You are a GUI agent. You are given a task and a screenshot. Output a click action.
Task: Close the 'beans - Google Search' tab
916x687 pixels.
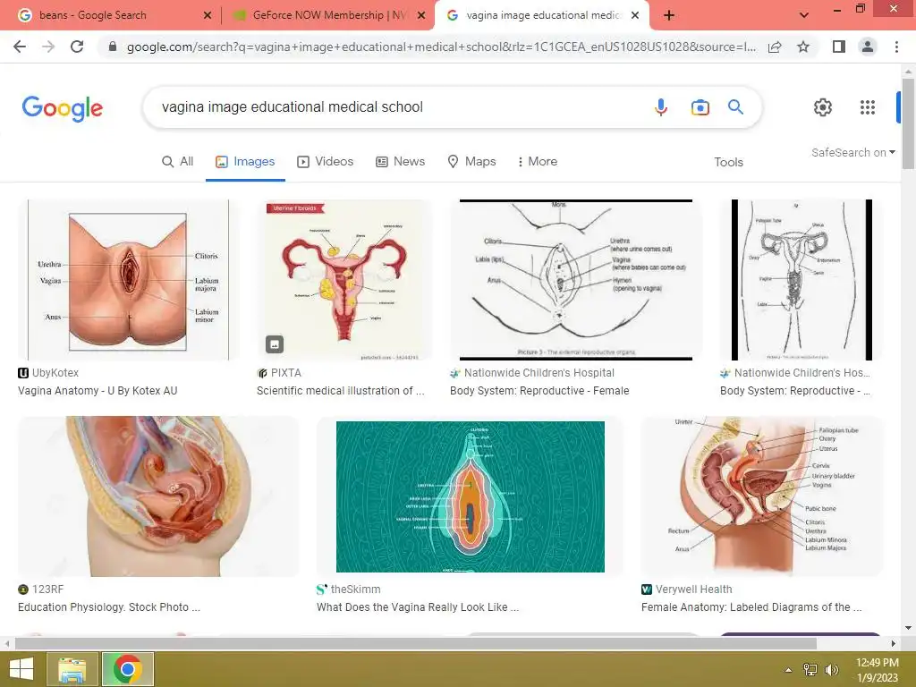(208, 15)
